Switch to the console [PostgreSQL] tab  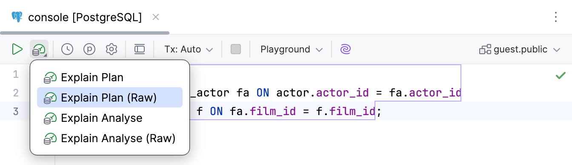[85, 17]
